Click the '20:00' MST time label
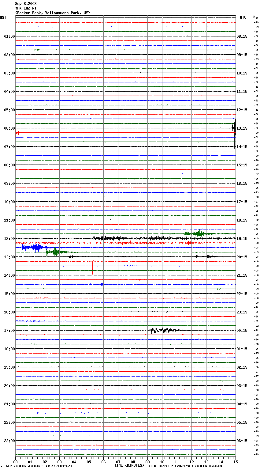The width and height of the screenshot is (260, 470). [9, 386]
